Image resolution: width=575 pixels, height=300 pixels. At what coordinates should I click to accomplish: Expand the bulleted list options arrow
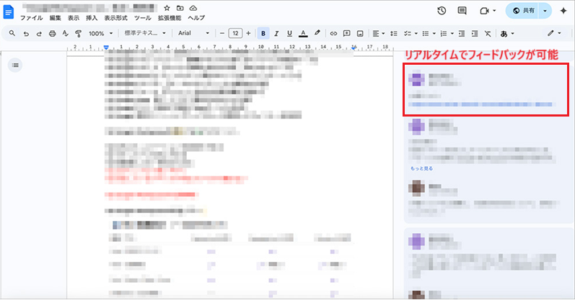pyautogui.click(x=434, y=33)
